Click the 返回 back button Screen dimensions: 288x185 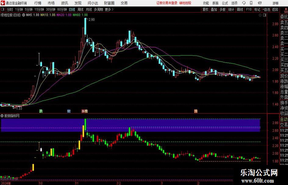coord(275,9)
